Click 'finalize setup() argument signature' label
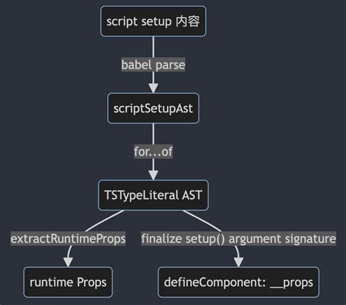The image size is (346, 305). 239,238
